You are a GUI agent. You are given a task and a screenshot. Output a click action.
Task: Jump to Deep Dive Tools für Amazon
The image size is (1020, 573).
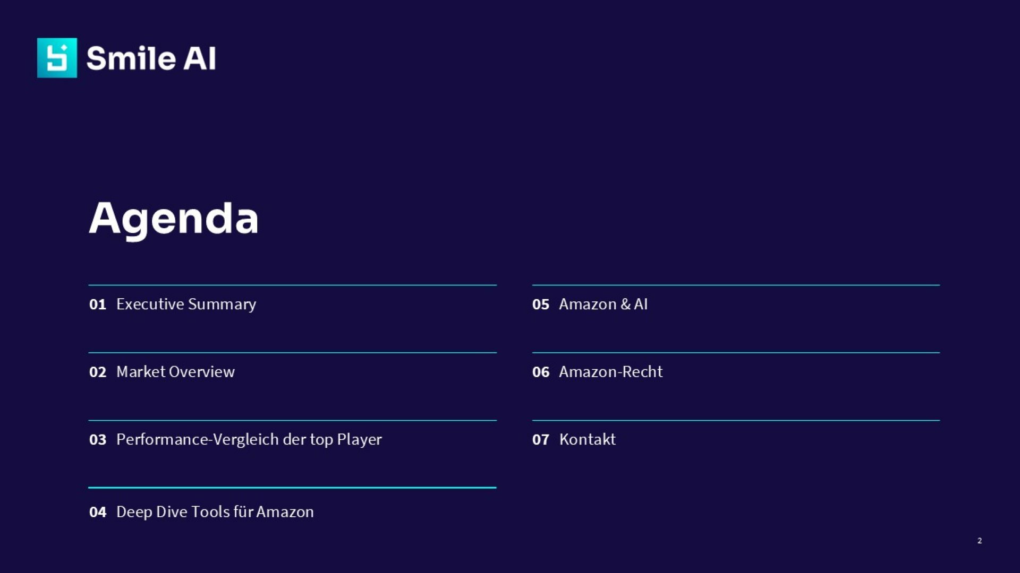pos(215,512)
